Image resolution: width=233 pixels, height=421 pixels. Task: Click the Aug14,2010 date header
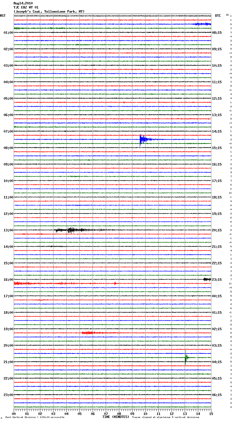[x=23, y=3]
